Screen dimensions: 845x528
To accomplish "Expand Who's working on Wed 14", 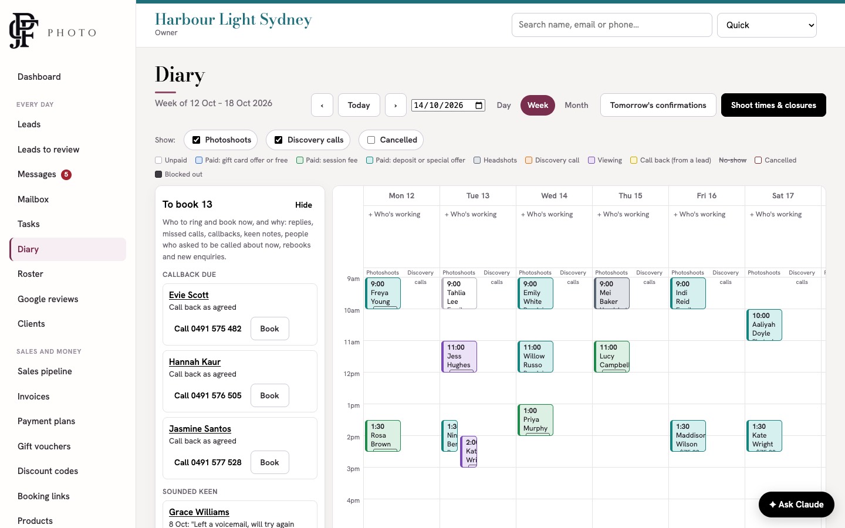I will [x=547, y=214].
